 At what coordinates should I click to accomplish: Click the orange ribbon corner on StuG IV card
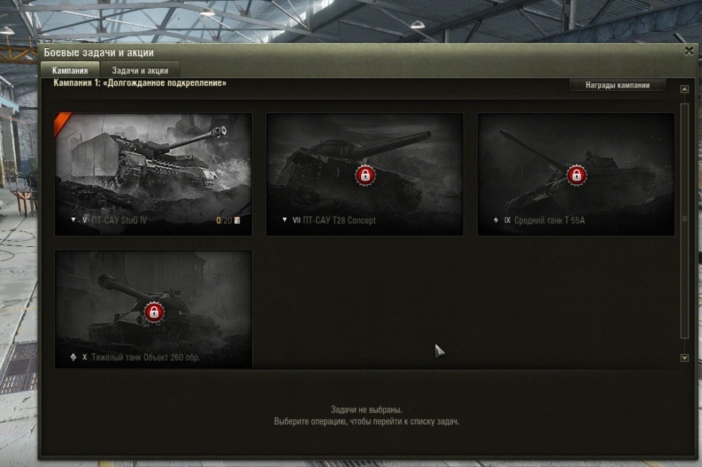point(62,122)
